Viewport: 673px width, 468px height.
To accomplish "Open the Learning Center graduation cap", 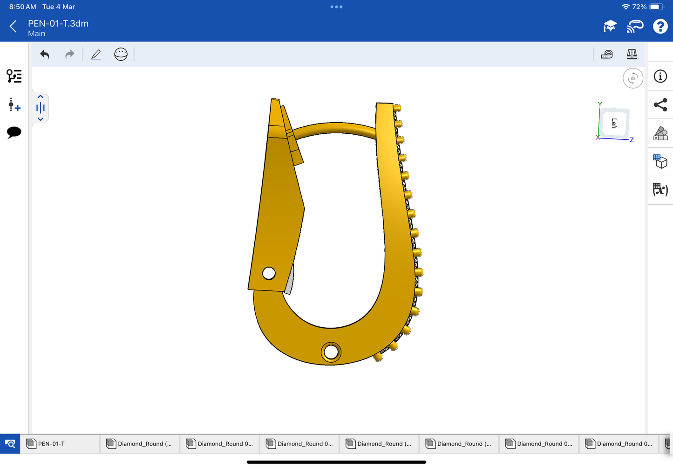I will point(610,27).
